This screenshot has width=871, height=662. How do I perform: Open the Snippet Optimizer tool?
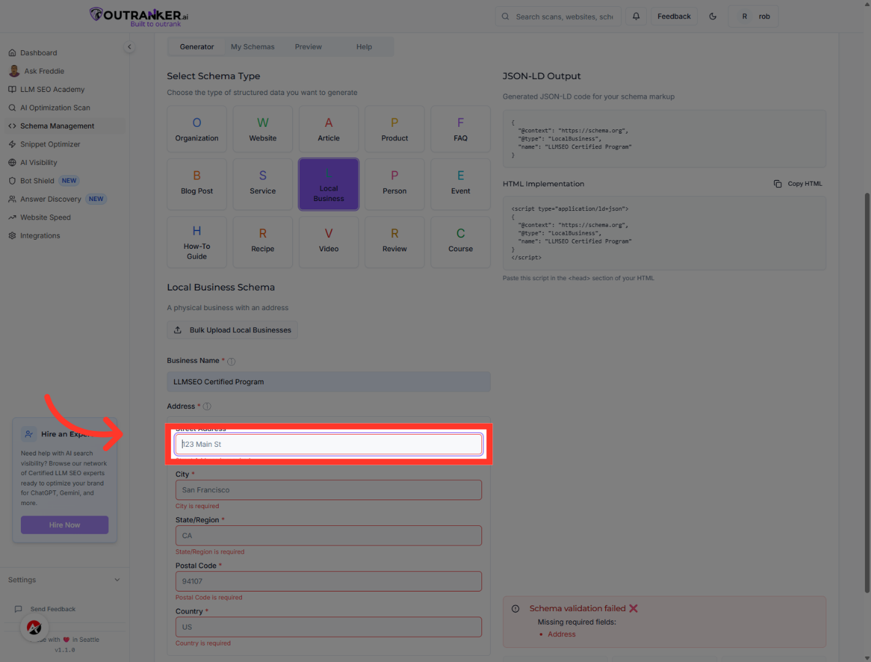coord(50,144)
